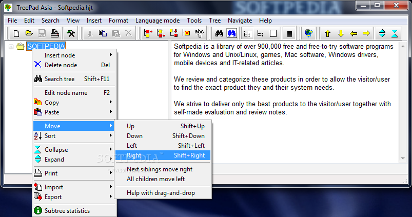This screenshot has height=217, width=412.
Task: Select highlighted Right move option
Action: click(x=163, y=155)
